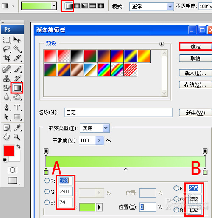
Task: Toggle Quick Mask mode
Action: pos(12,170)
